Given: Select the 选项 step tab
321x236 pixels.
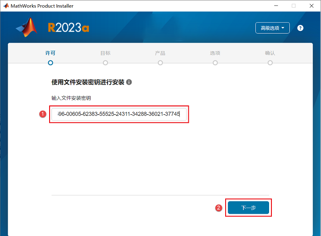Looking at the screenshot, I should tap(215, 53).
